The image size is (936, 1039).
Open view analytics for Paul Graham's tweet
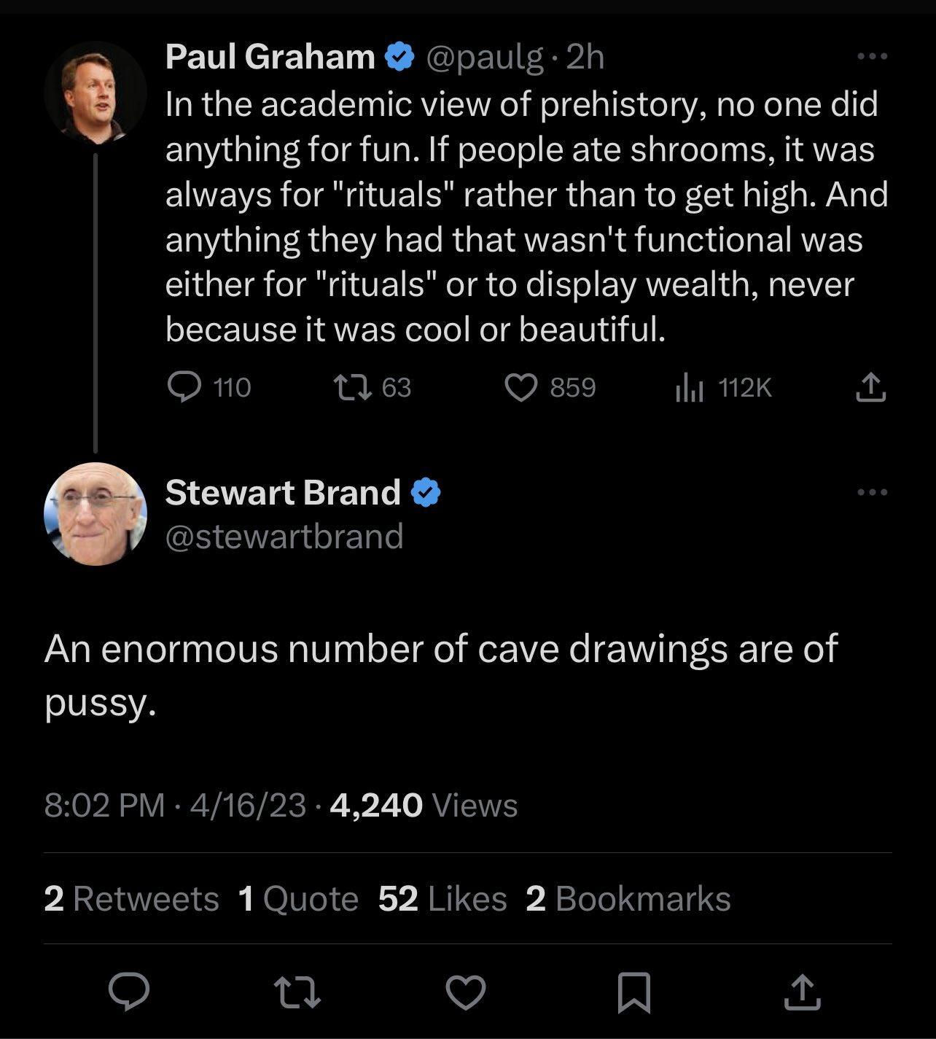(x=691, y=387)
